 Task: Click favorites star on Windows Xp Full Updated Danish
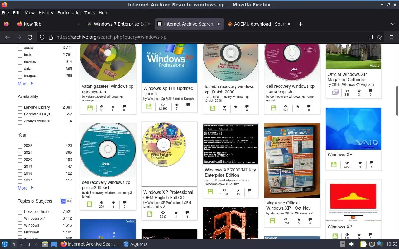tap(177, 105)
